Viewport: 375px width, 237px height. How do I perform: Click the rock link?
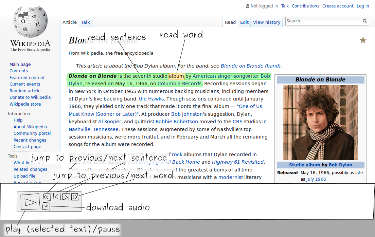coord(177,154)
